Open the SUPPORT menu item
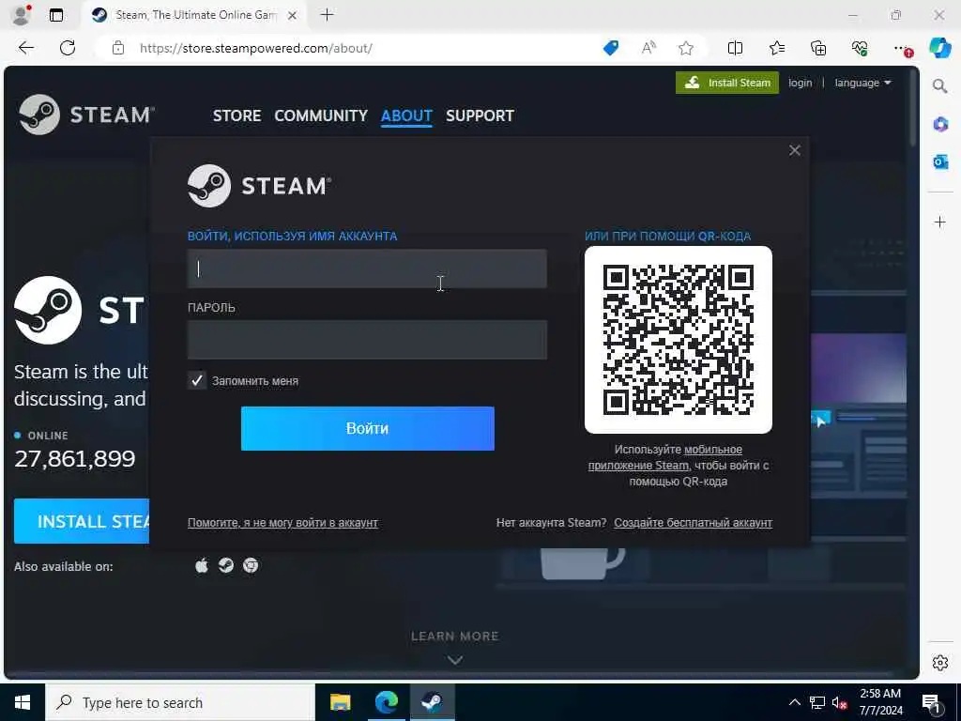 [480, 115]
